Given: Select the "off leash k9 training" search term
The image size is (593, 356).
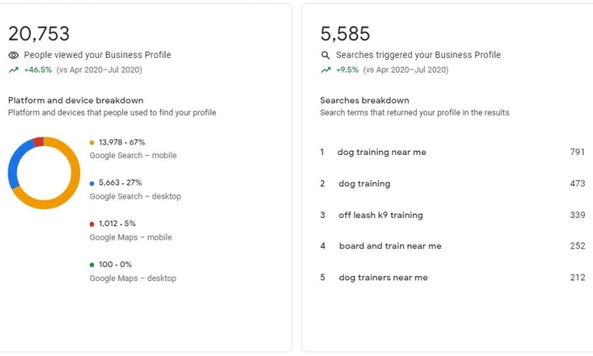Looking at the screenshot, I should click(381, 215).
